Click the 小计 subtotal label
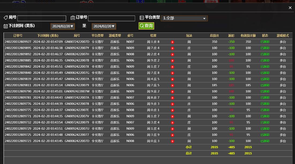The width and height of the screenshot is (295, 164). 189,147
